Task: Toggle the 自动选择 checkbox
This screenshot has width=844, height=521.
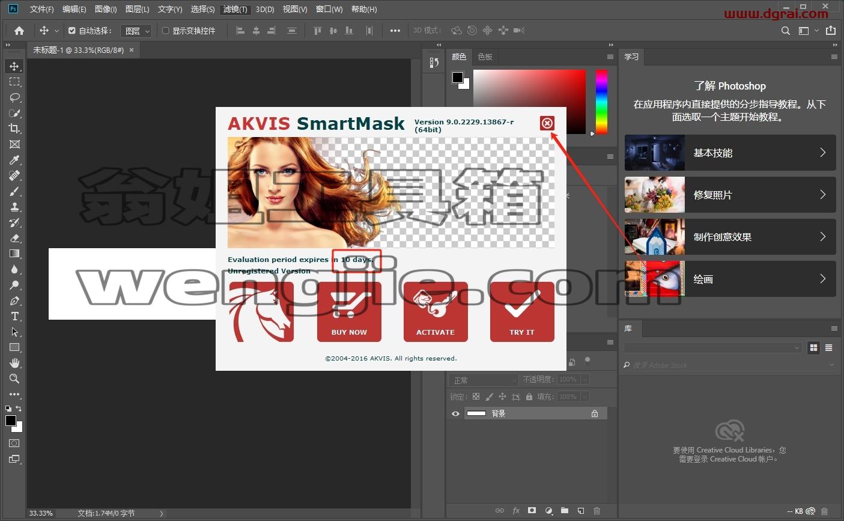Action: pos(72,31)
